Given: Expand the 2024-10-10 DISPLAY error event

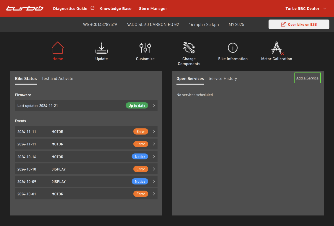Looking at the screenshot, I should click(x=86, y=169).
